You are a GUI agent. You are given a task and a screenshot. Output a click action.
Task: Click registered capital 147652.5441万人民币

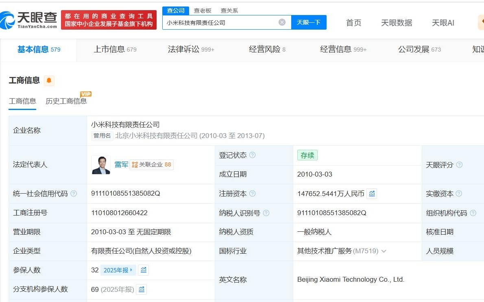click(331, 194)
